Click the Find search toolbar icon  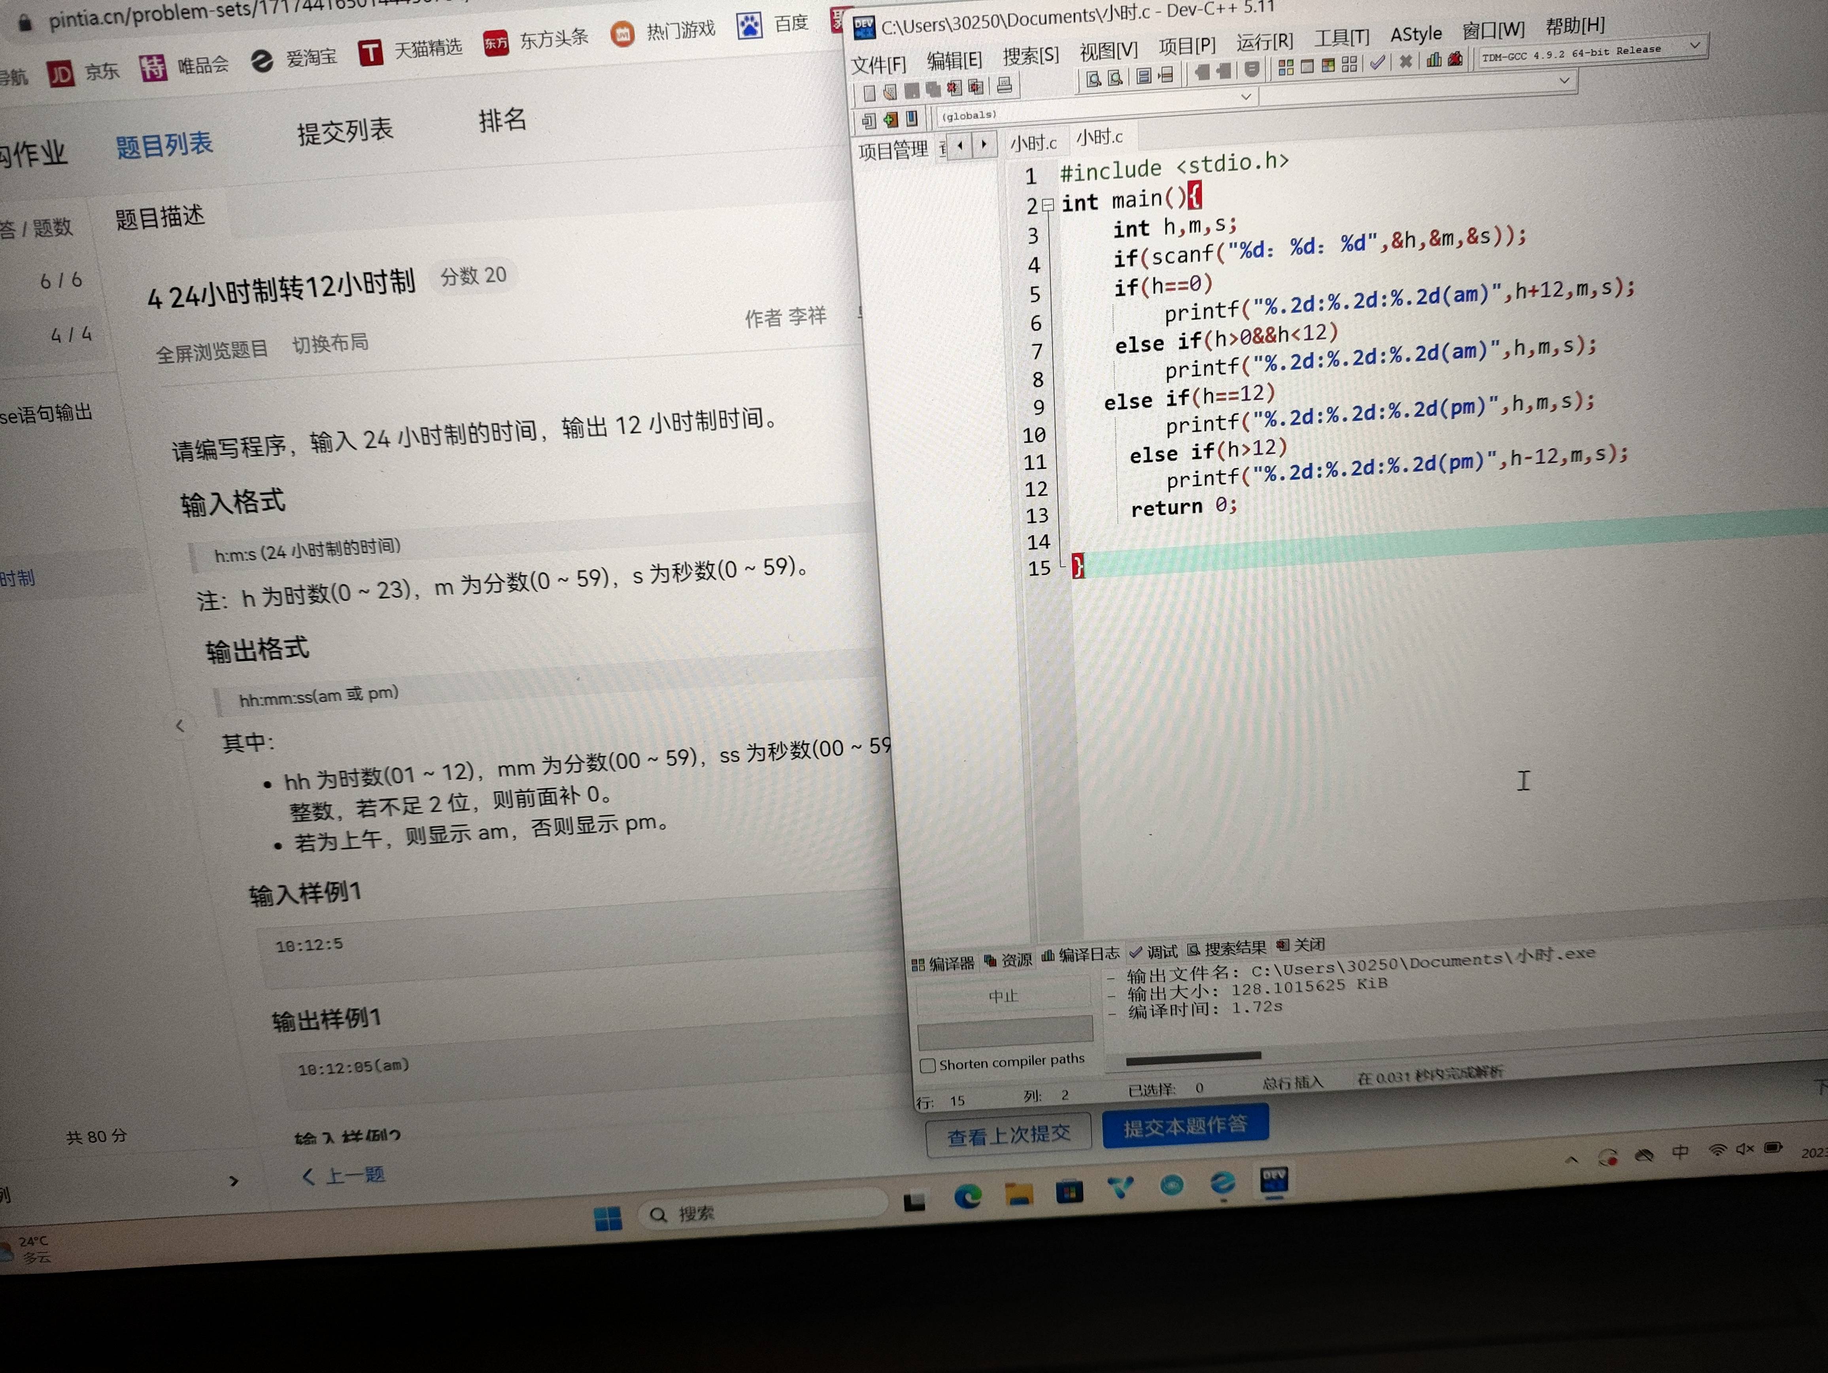[x=1093, y=79]
